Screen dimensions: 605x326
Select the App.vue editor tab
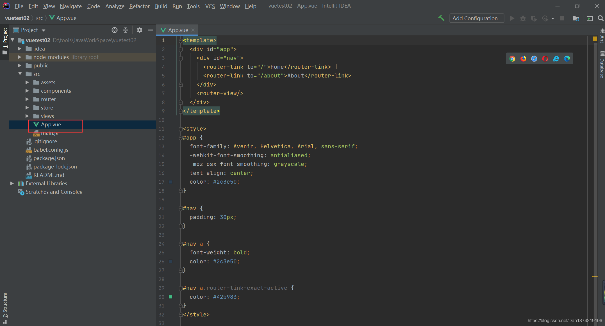[178, 30]
